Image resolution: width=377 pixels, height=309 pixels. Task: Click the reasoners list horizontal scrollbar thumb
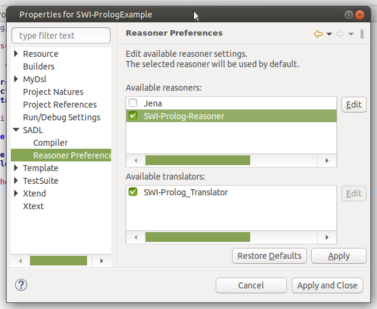[198, 160]
